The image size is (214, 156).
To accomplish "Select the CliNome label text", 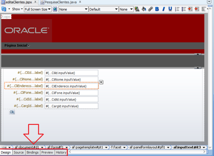I will 28,79.
